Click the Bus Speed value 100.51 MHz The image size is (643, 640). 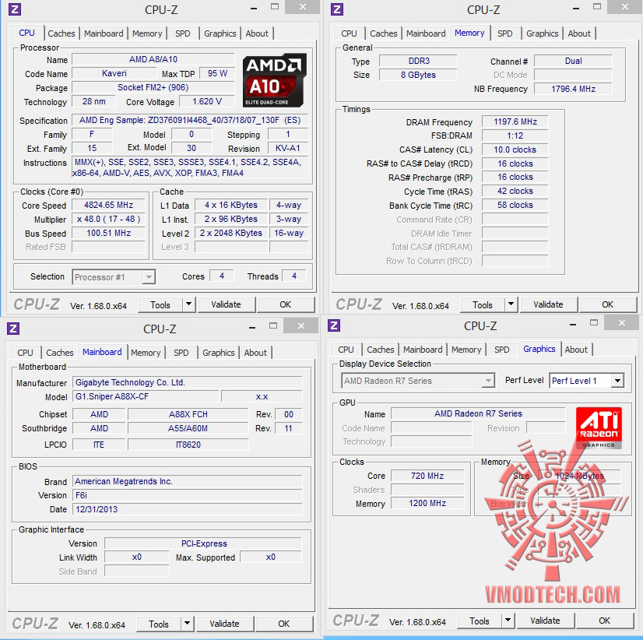109,233
